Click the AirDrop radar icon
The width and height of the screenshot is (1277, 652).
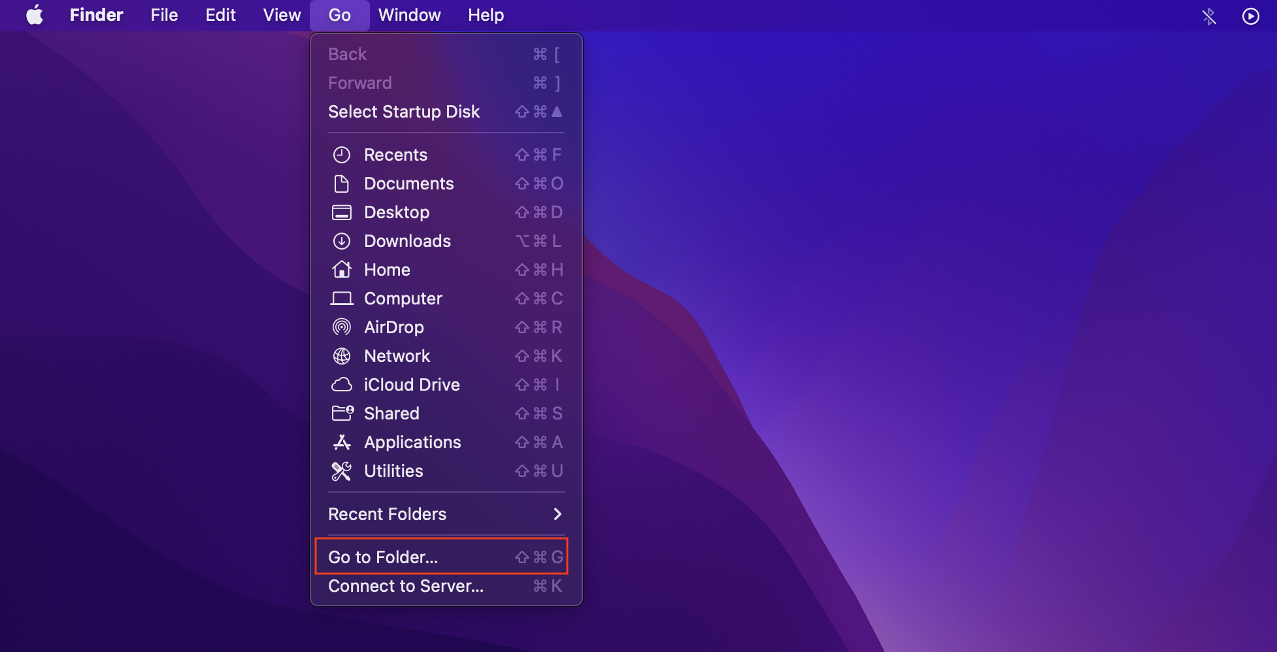click(342, 327)
